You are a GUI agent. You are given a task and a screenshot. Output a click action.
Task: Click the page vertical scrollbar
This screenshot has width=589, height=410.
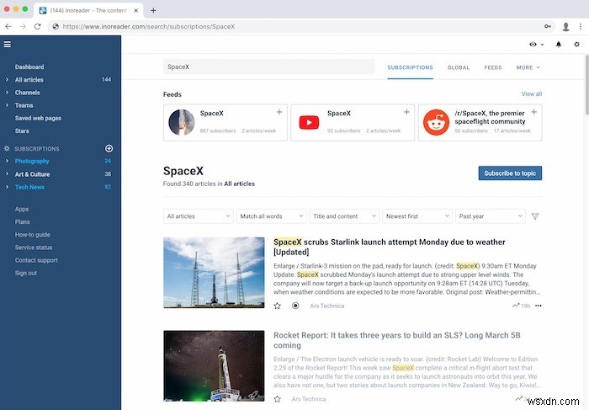586,84
